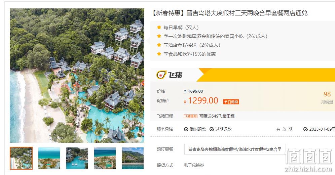
Task: Click the star icon beside 每日早餐
Action: (159, 27)
